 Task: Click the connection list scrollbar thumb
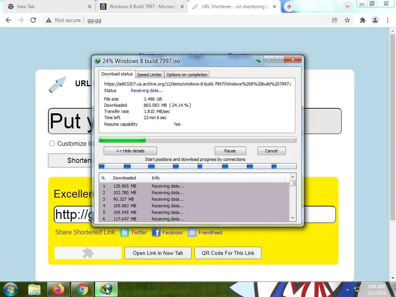click(293, 183)
